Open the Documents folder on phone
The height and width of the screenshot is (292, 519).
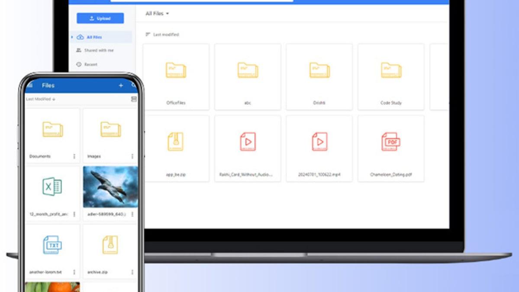click(52, 135)
